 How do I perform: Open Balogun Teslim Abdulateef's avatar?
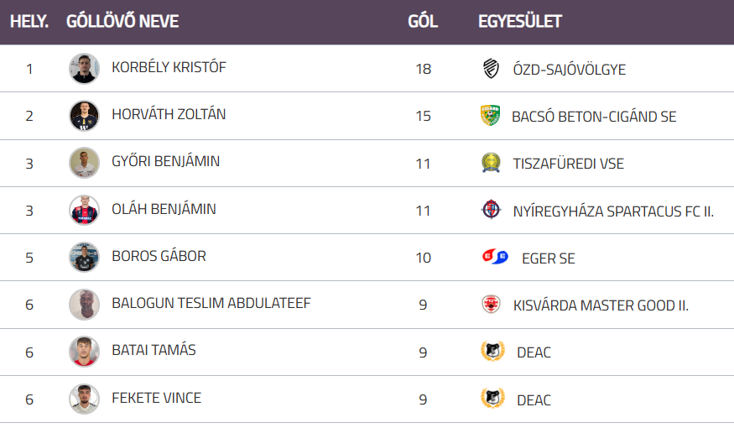coord(84,304)
